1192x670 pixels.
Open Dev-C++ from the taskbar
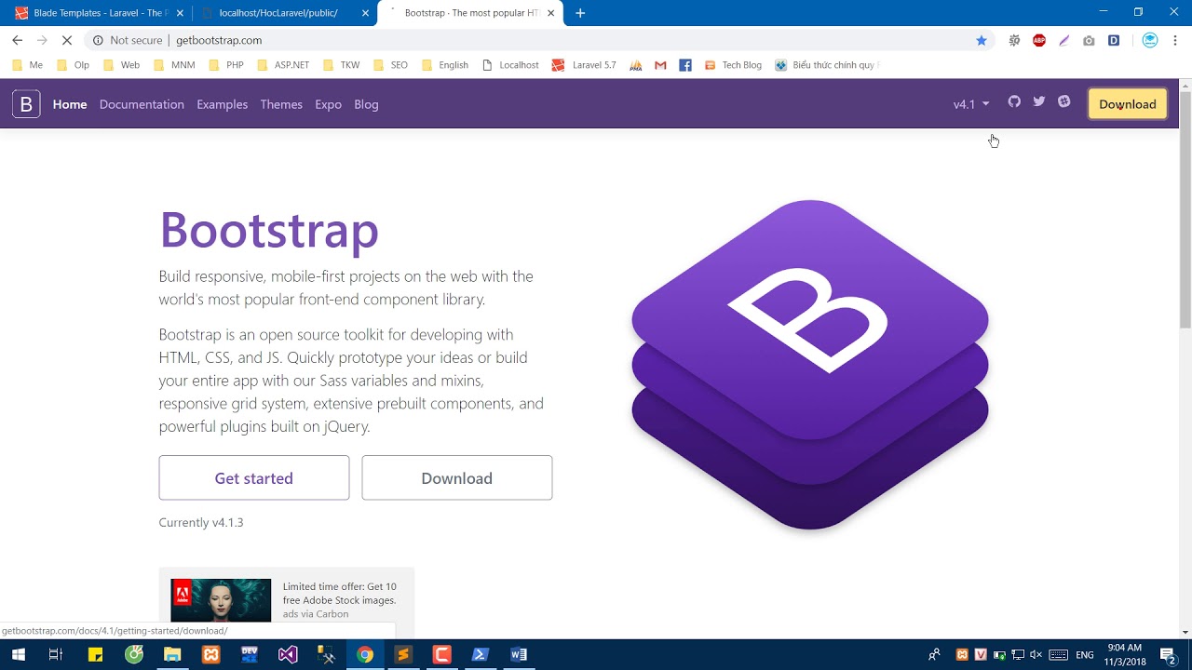pos(250,654)
